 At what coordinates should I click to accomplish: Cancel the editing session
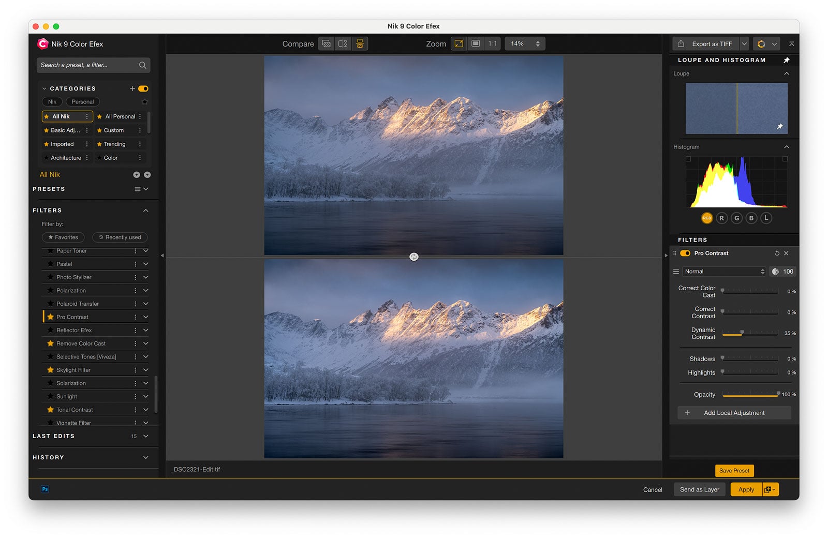coord(653,490)
